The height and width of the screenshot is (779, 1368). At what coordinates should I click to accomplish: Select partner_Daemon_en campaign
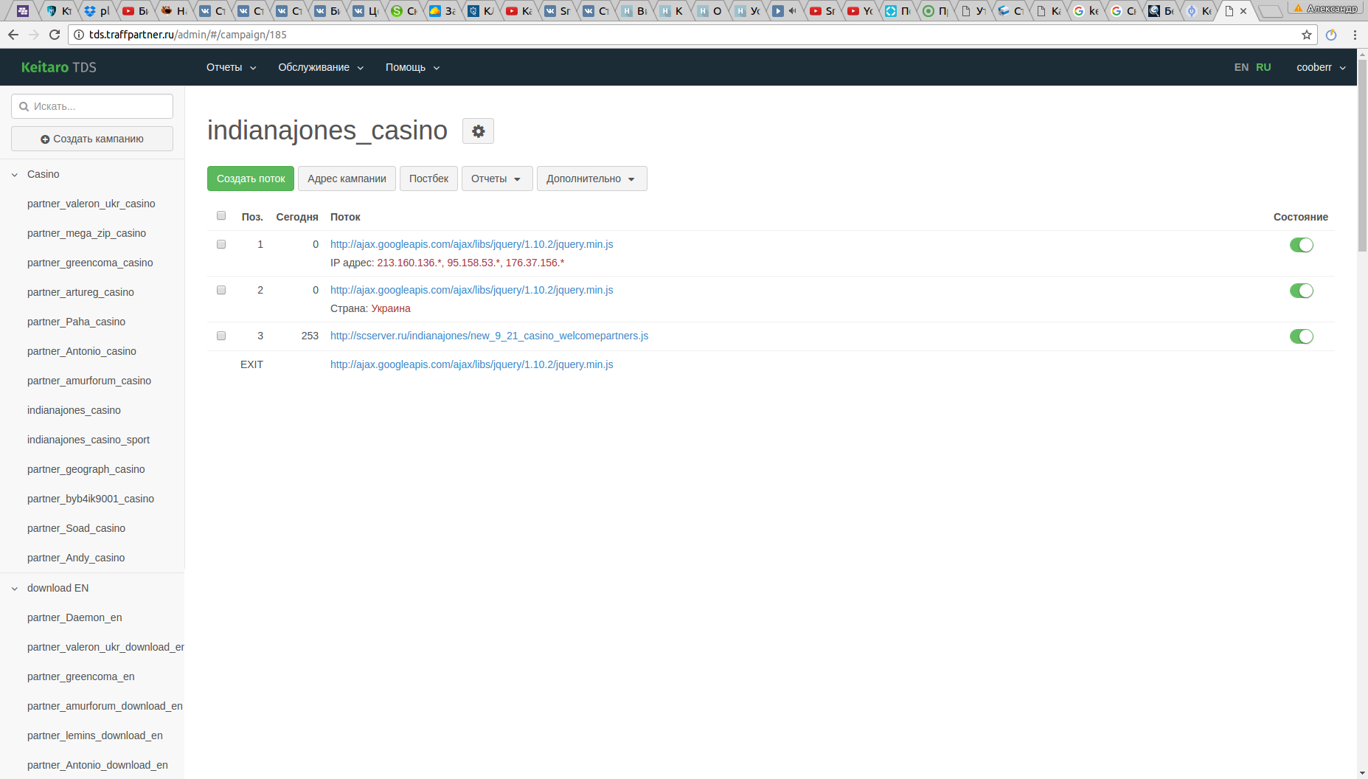pyautogui.click(x=74, y=617)
